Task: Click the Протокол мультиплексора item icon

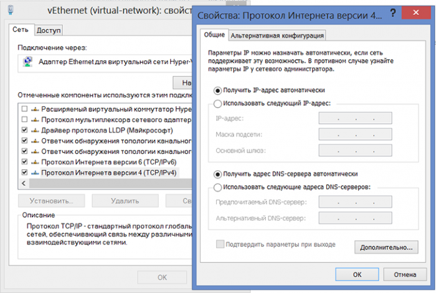Action: [x=35, y=119]
